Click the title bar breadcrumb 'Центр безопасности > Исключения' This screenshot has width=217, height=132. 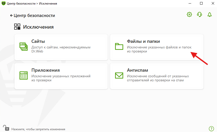(32, 4)
